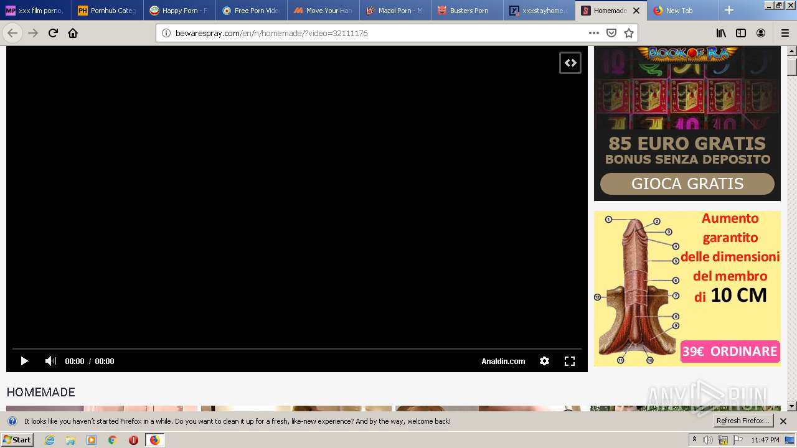
Task: Switch to the New Tab tab
Action: [x=683, y=11]
